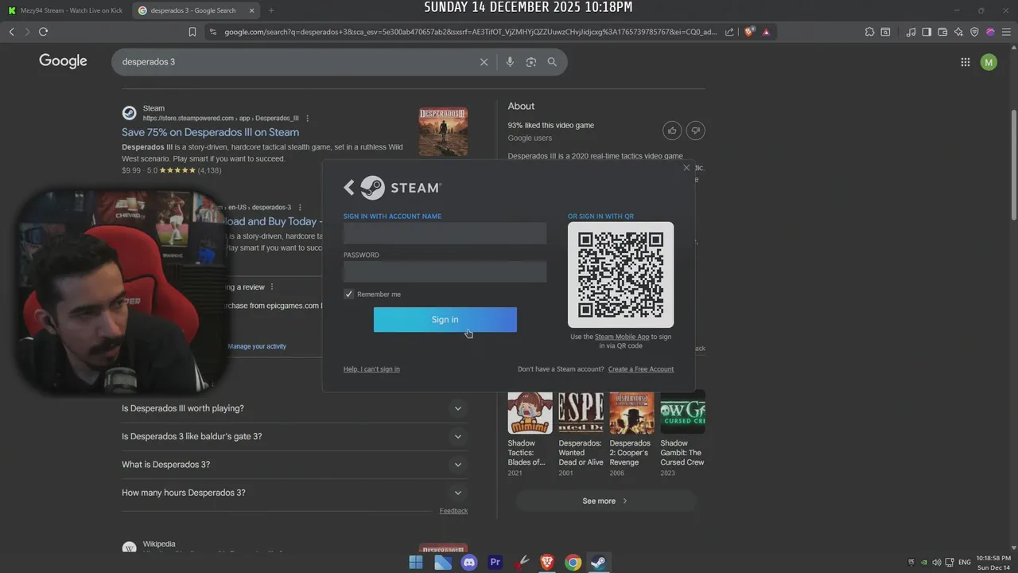Clear the Google search box text
The image size is (1018, 573).
pos(484,62)
